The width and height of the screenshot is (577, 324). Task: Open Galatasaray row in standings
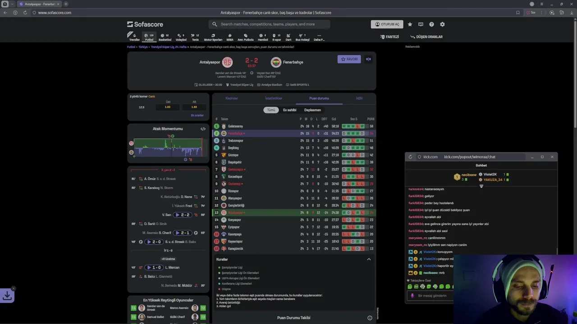294,126
